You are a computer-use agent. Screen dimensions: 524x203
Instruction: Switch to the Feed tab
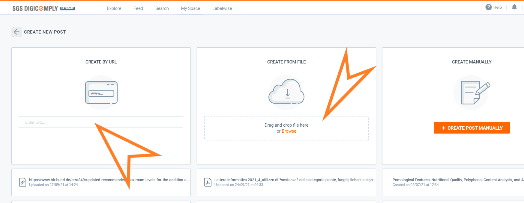click(x=138, y=8)
